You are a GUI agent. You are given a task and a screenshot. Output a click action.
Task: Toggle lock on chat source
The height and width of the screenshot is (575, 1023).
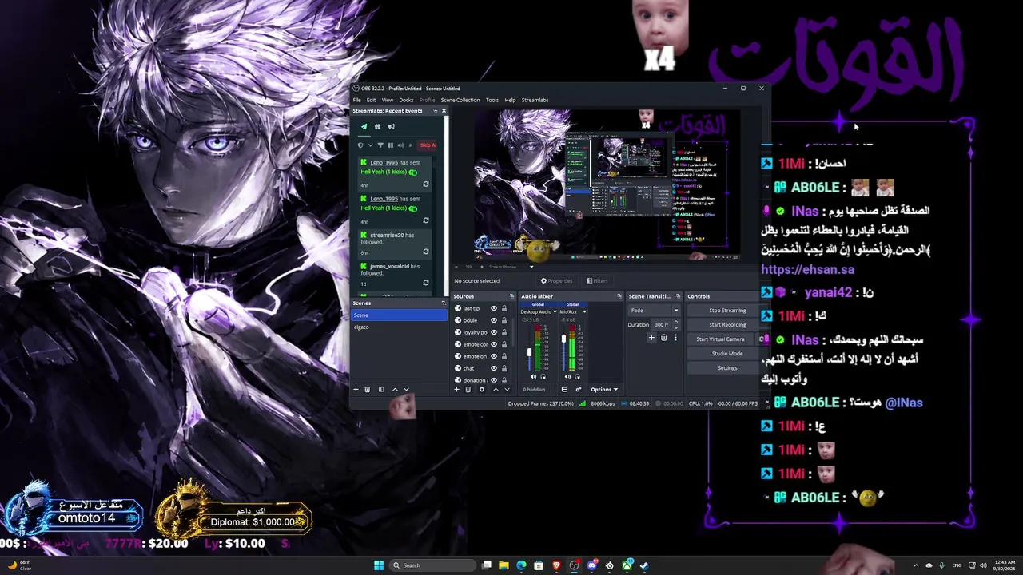(x=504, y=368)
